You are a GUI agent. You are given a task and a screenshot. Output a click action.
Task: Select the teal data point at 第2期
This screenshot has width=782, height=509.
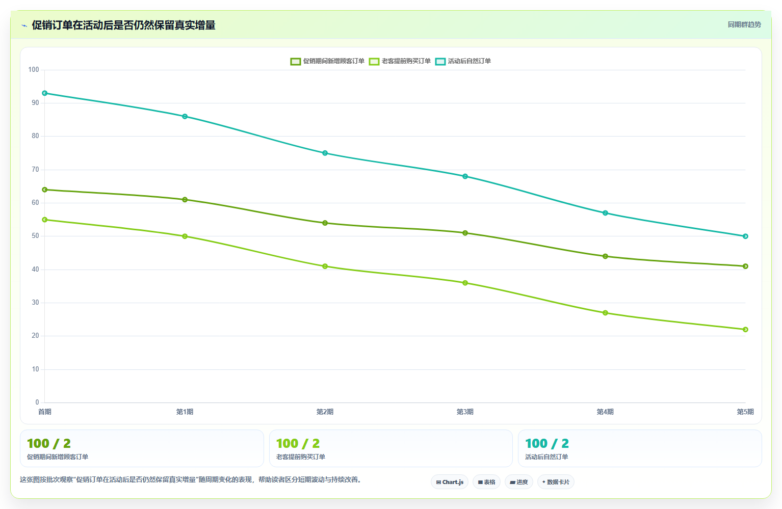[x=325, y=153]
